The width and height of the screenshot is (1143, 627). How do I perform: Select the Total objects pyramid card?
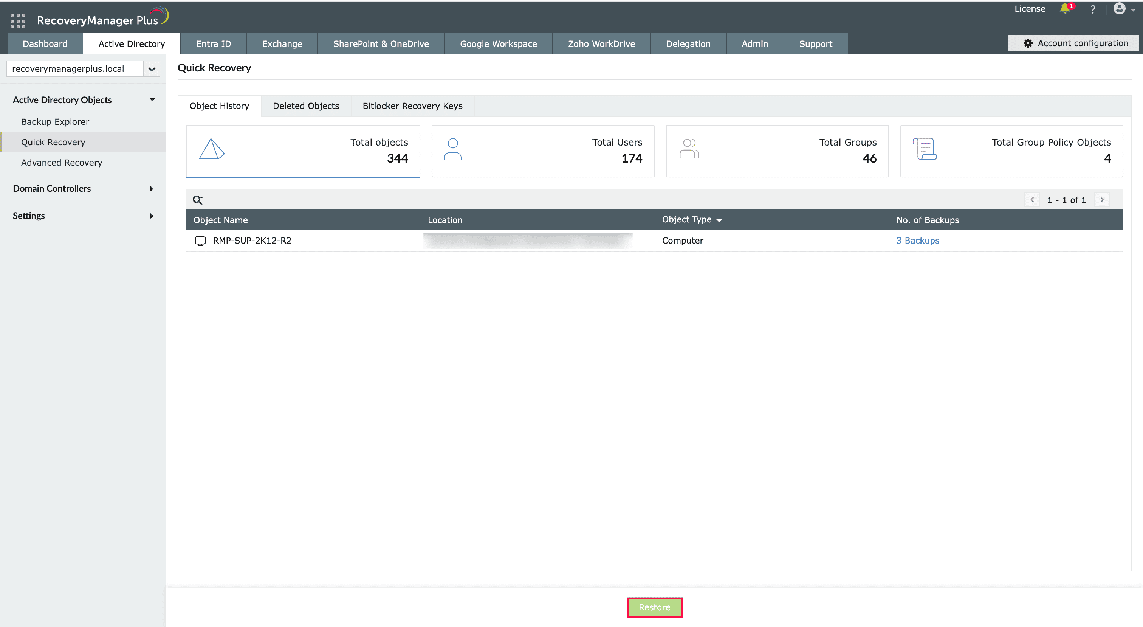click(303, 151)
